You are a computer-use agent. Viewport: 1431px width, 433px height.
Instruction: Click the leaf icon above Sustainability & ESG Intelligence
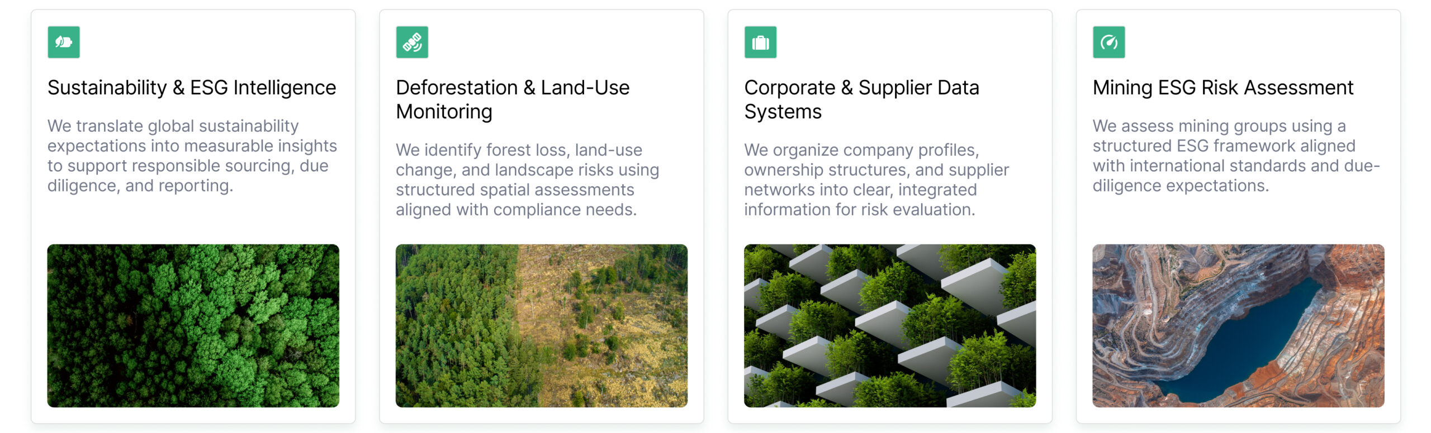[64, 42]
